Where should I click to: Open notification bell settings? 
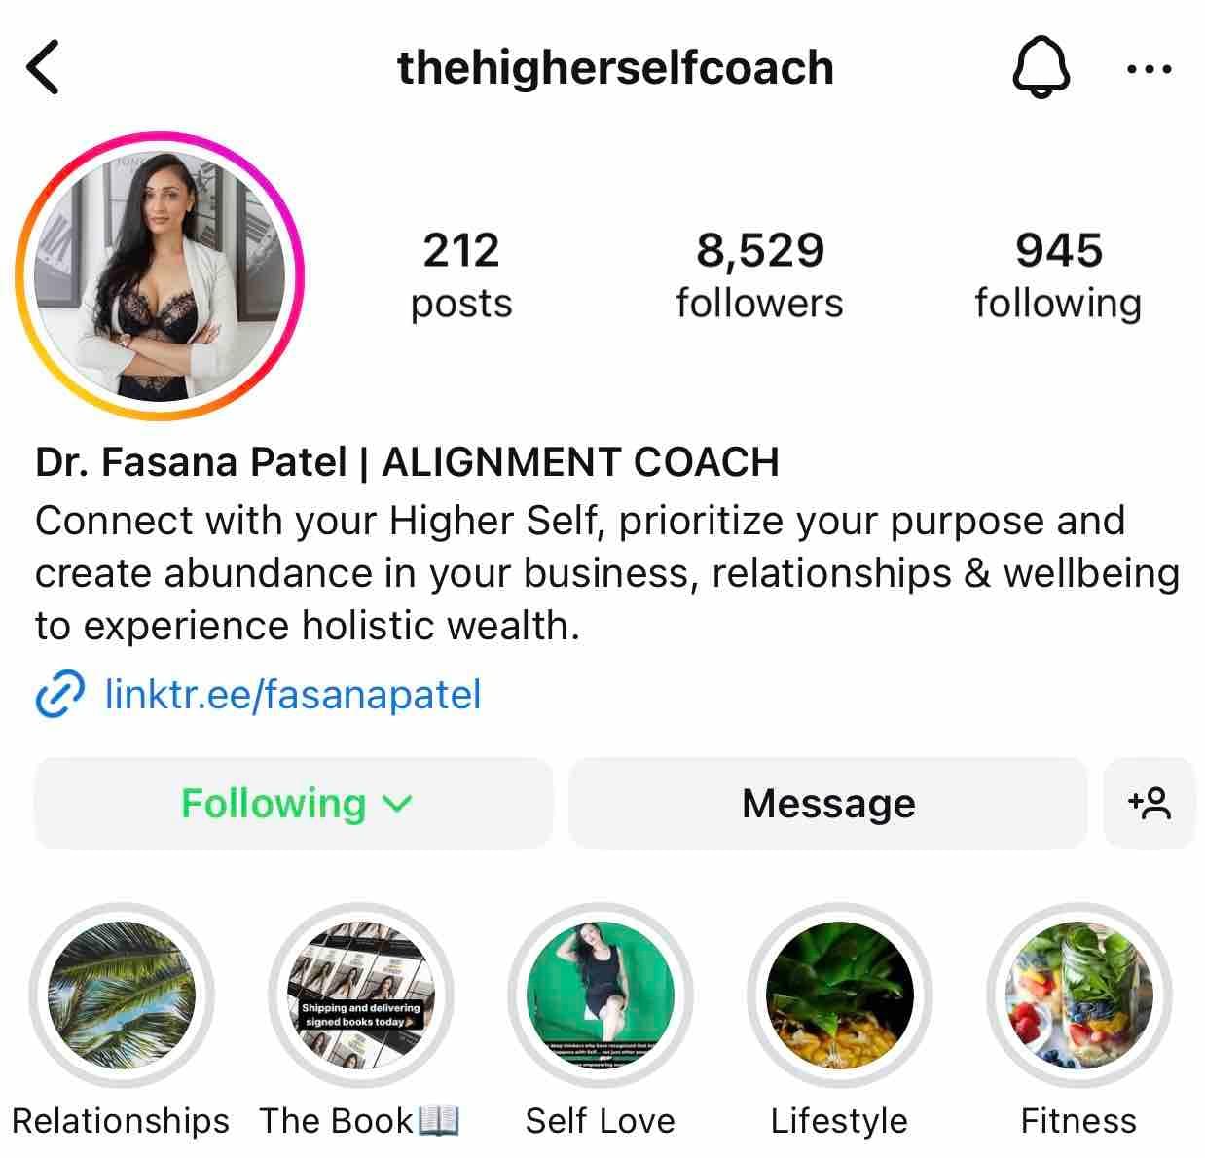[1041, 69]
